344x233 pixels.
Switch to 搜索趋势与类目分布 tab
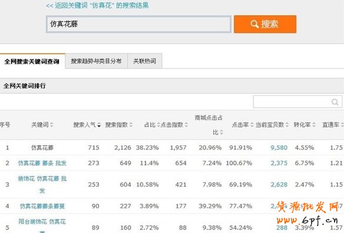(x=97, y=61)
